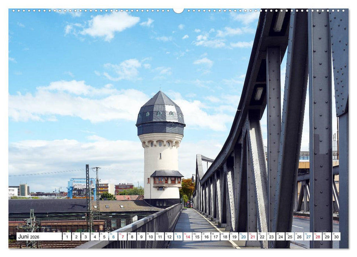Click the Mo weekday label above date 1
Viewport: 357px width, 257px height.
[x=65, y=233]
